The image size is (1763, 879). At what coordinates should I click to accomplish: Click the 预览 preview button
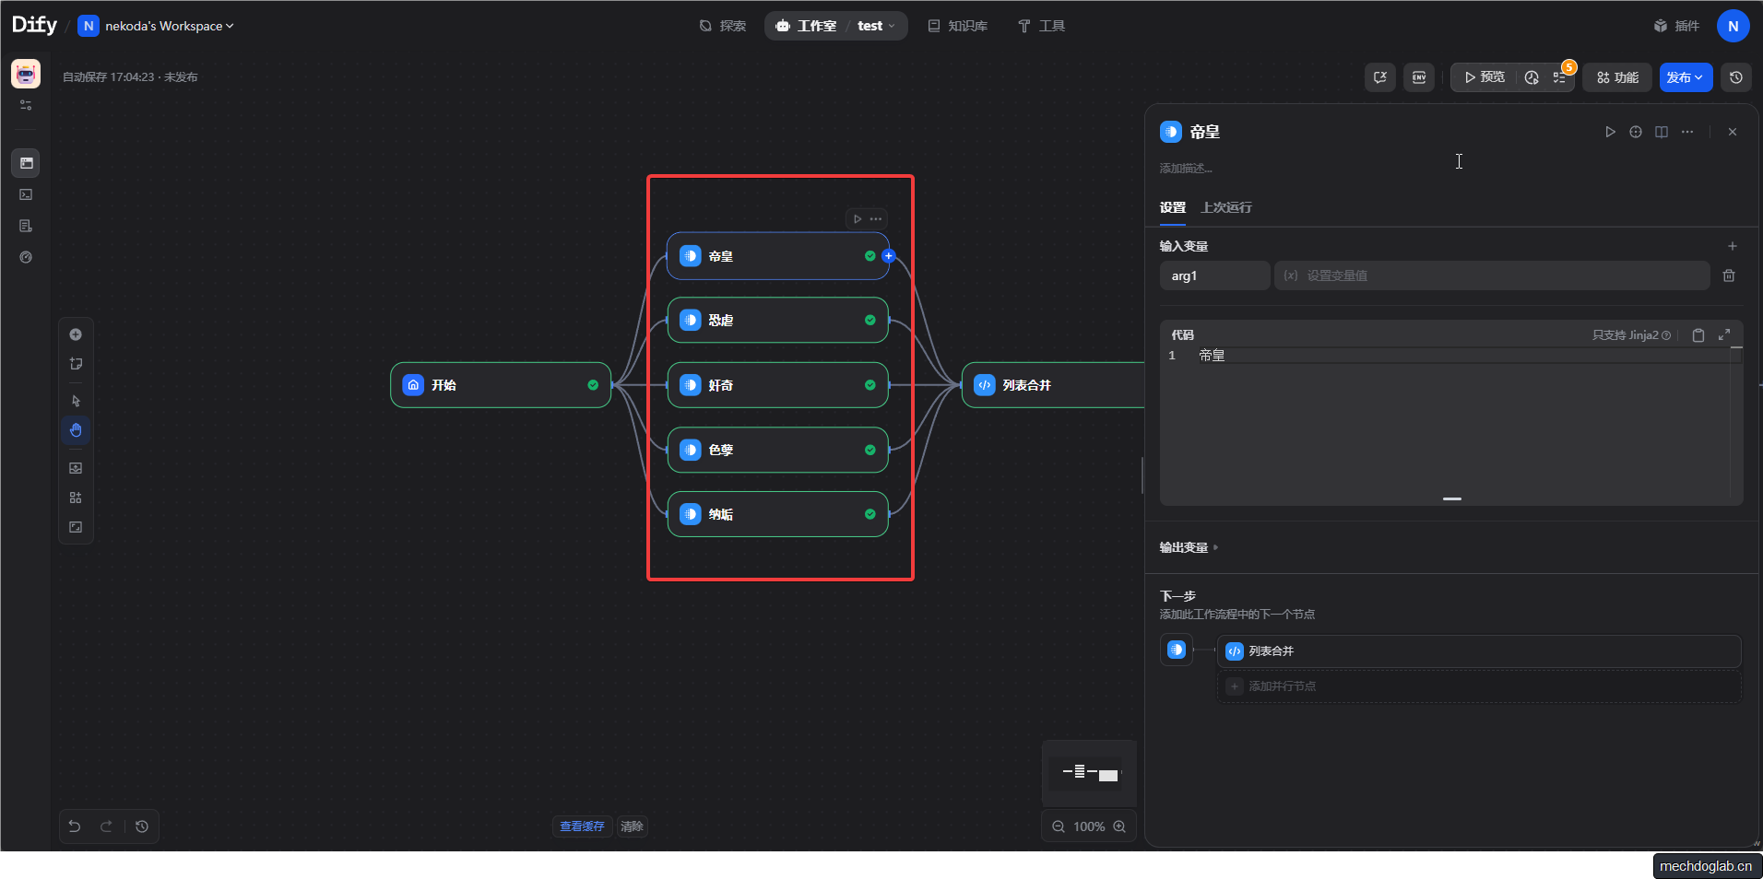1484,77
